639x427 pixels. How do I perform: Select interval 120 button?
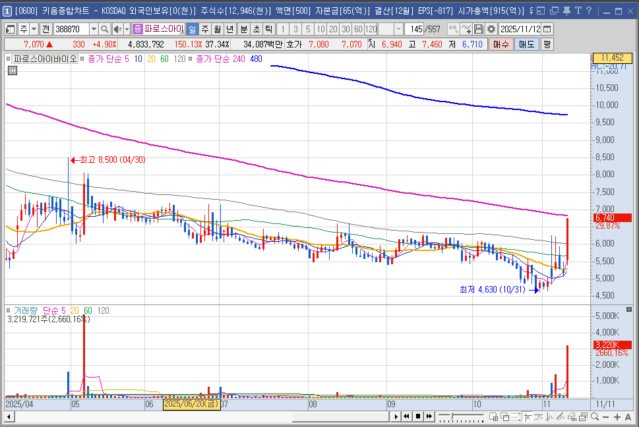pyautogui.click(x=371, y=29)
